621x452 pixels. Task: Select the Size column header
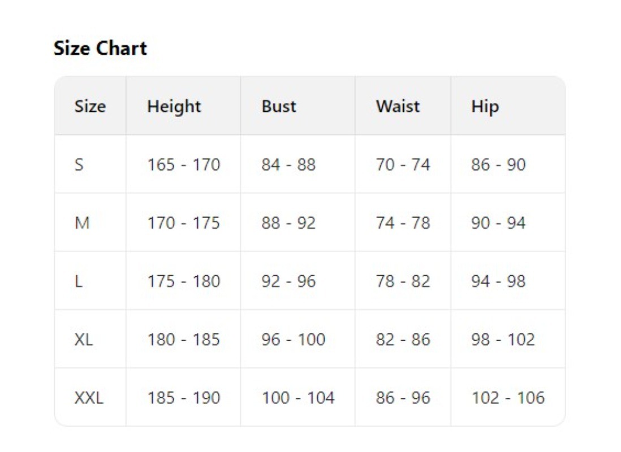click(90, 106)
